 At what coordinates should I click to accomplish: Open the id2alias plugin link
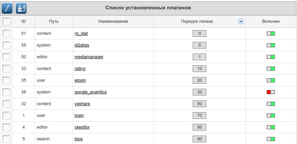coord(82,45)
